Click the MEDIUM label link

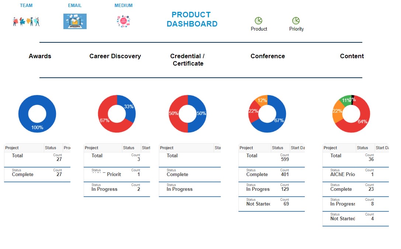tap(123, 5)
